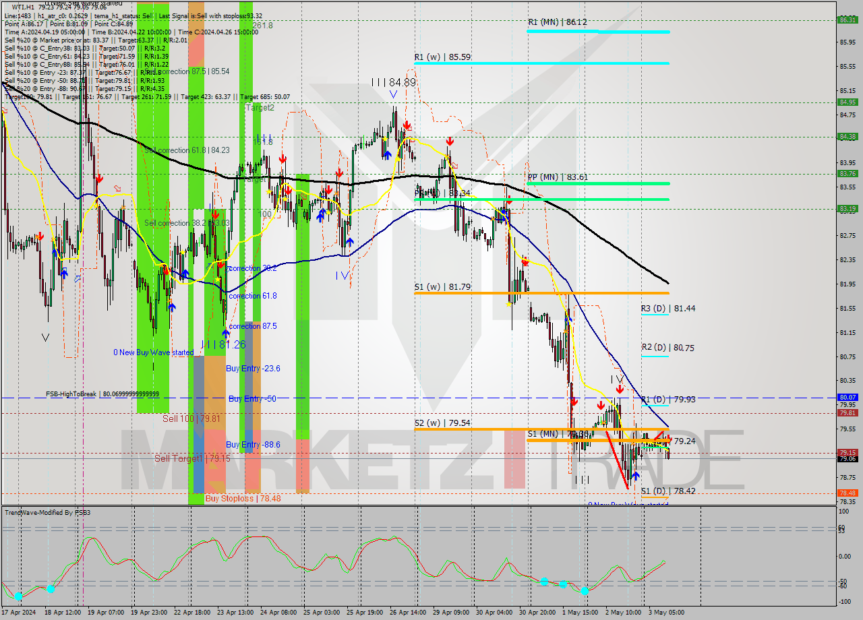Select the S2 (w) | 79.54 label
This screenshot has height=620, width=863.
click(x=442, y=423)
